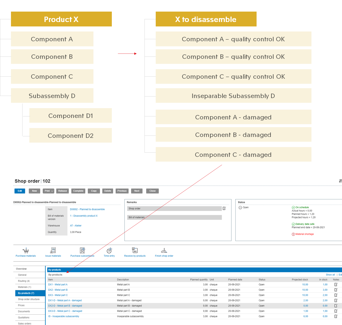Click the Purchase subcontracts icon

pos(82,250)
